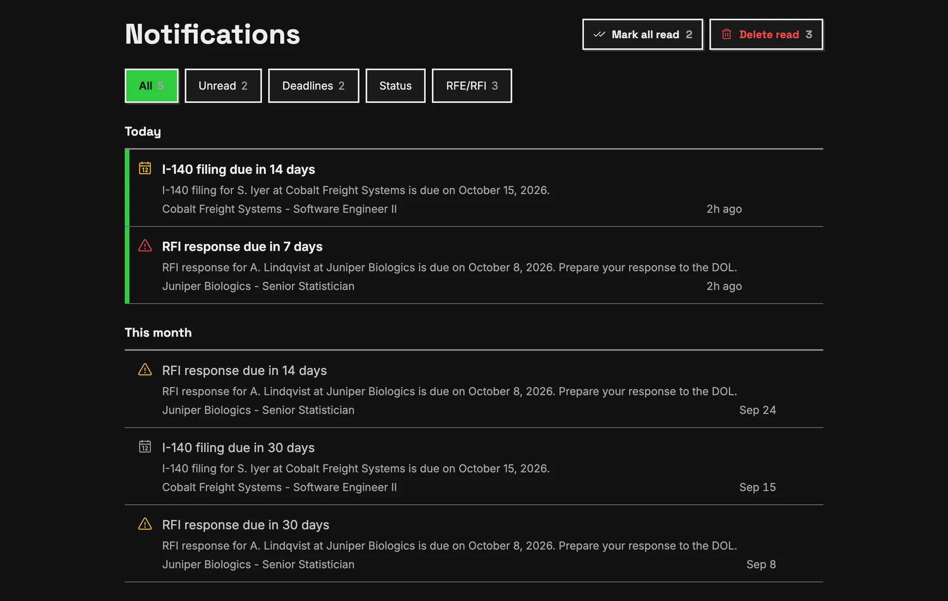Filter by the RFE/RFI tab
Screen dimensions: 948x601
[472, 85]
